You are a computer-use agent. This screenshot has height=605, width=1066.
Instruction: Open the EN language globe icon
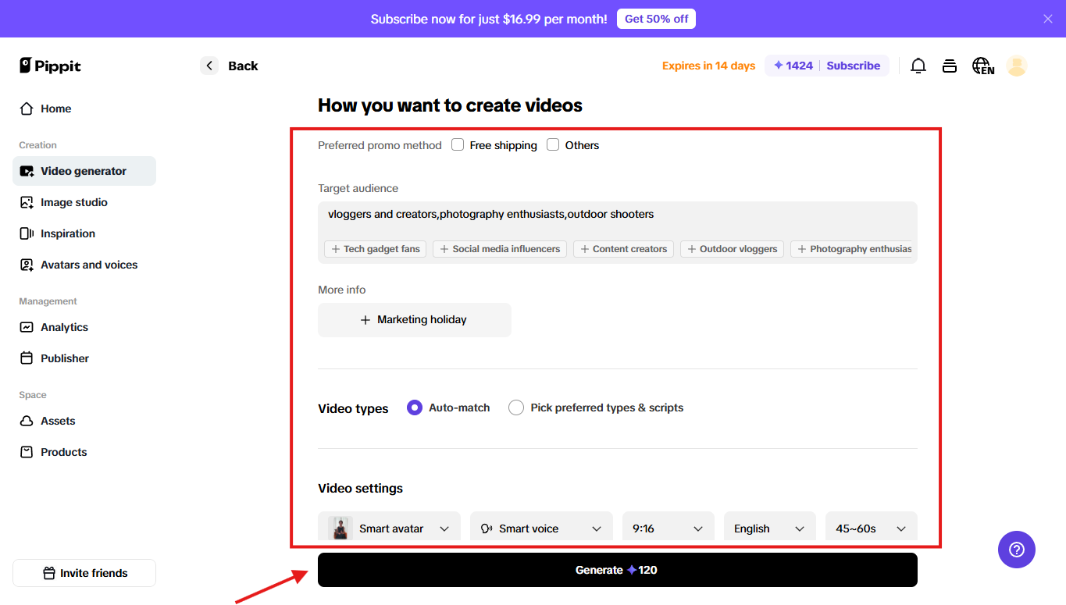pyautogui.click(x=982, y=66)
